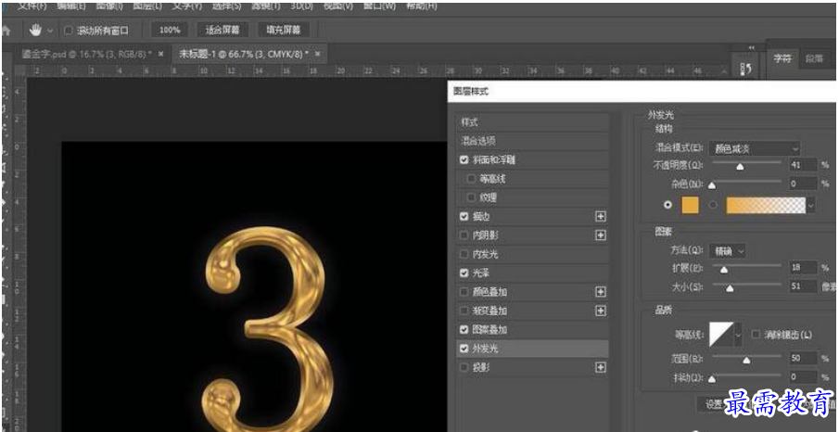
Task: Click the 不透明度 field showing 41
Action: click(x=803, y=165)
